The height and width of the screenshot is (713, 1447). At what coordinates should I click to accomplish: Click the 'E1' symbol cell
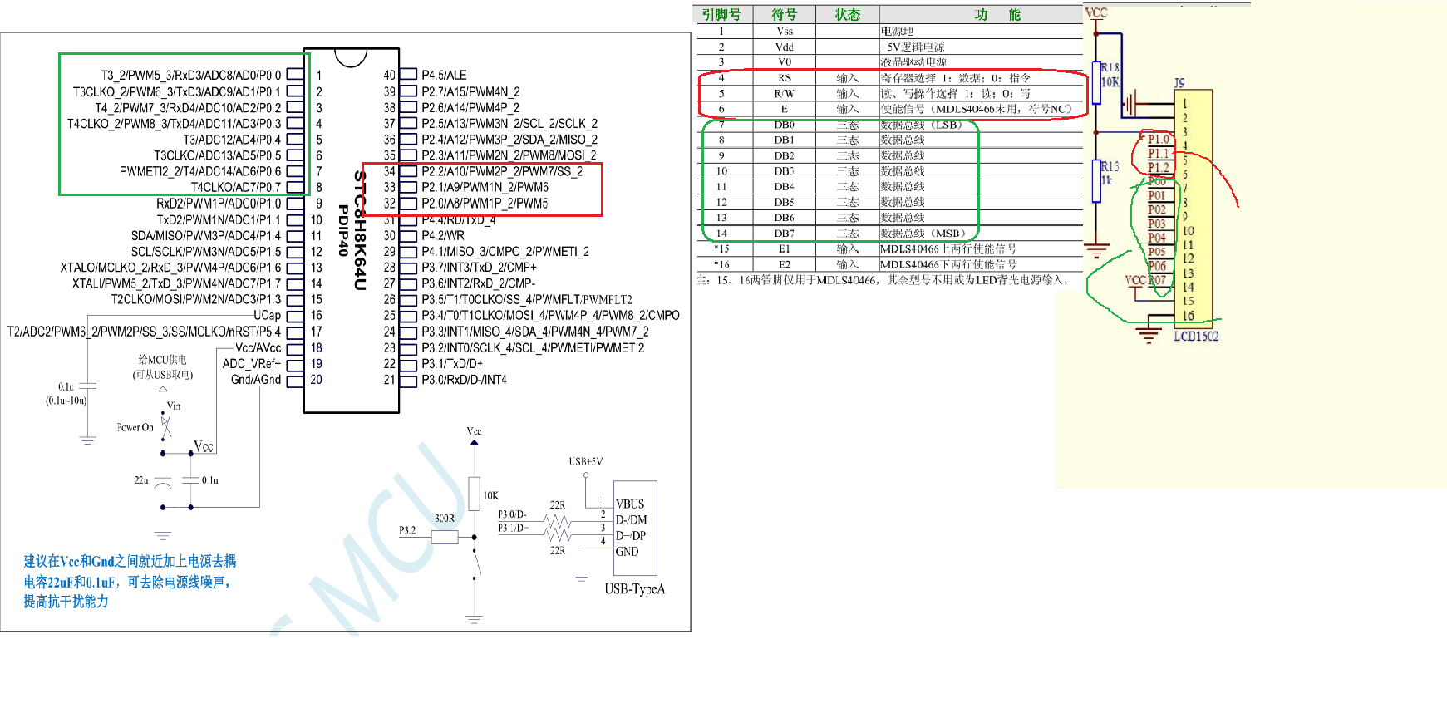(785, 248)
